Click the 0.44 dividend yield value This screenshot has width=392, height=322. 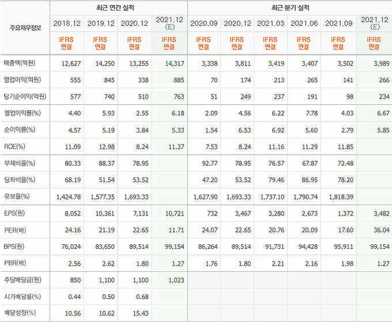(74, 297)
